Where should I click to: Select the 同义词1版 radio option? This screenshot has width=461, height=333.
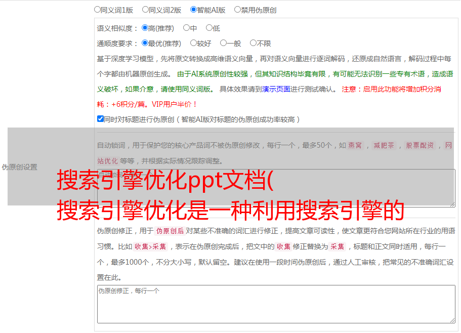point(98,9)
